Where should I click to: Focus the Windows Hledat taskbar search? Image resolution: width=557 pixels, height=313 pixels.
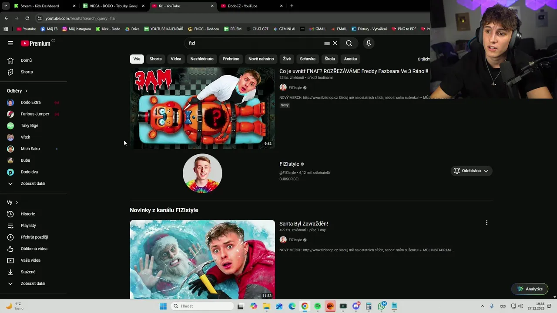(201, 306)
